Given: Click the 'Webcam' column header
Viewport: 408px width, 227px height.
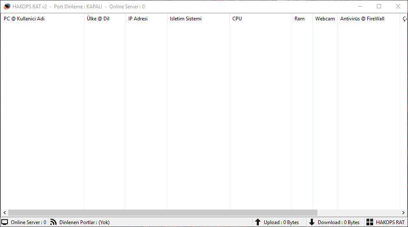Looking at the screenshot, I should coord(324,19).
